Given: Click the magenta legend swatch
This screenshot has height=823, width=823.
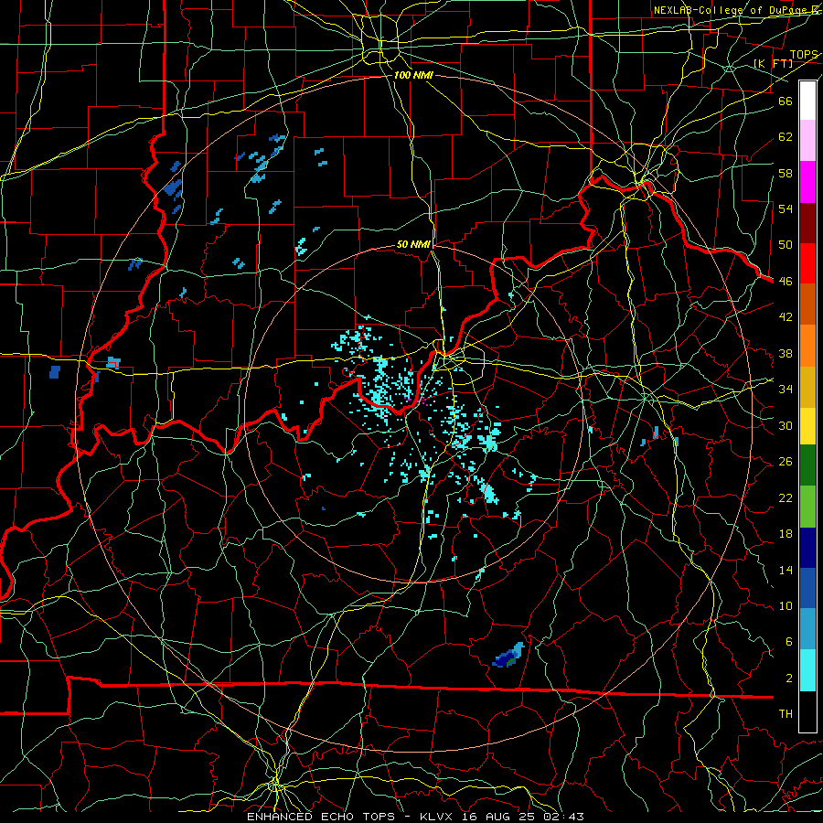Looking at the screenshot, I should coord(807,182).
